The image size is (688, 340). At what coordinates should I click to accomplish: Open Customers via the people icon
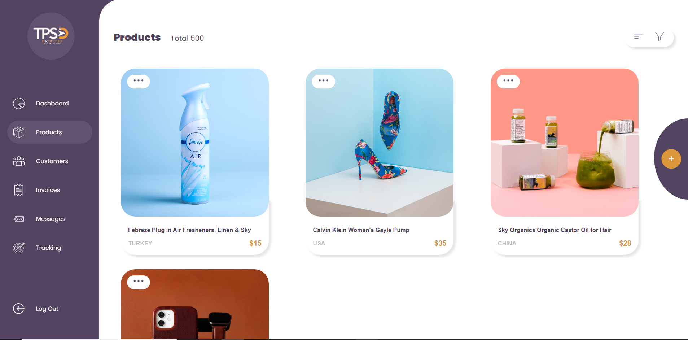(19, 161)
